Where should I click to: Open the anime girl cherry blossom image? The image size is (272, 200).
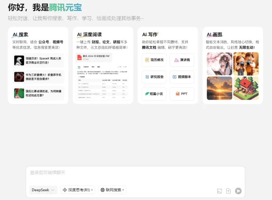(x=219, y=64)
